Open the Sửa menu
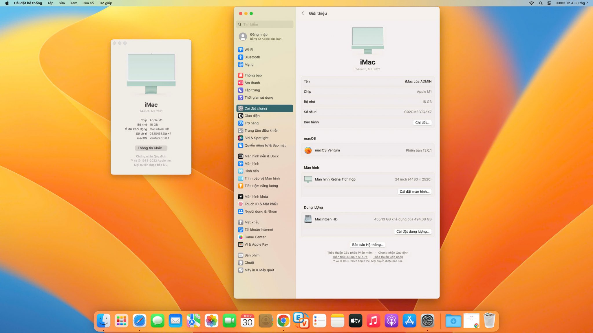This screenshot has width=593, height=333. 62,3
